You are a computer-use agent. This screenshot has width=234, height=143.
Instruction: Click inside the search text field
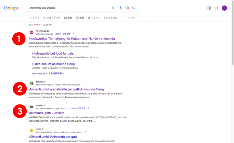68,8
